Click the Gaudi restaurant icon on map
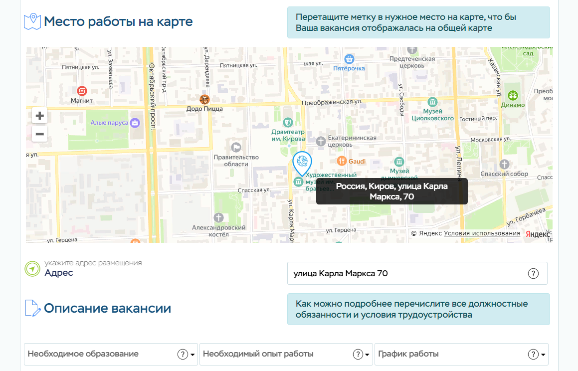Image resolution: width=578 pixels, height=371 pixels. tap(342, 161)
